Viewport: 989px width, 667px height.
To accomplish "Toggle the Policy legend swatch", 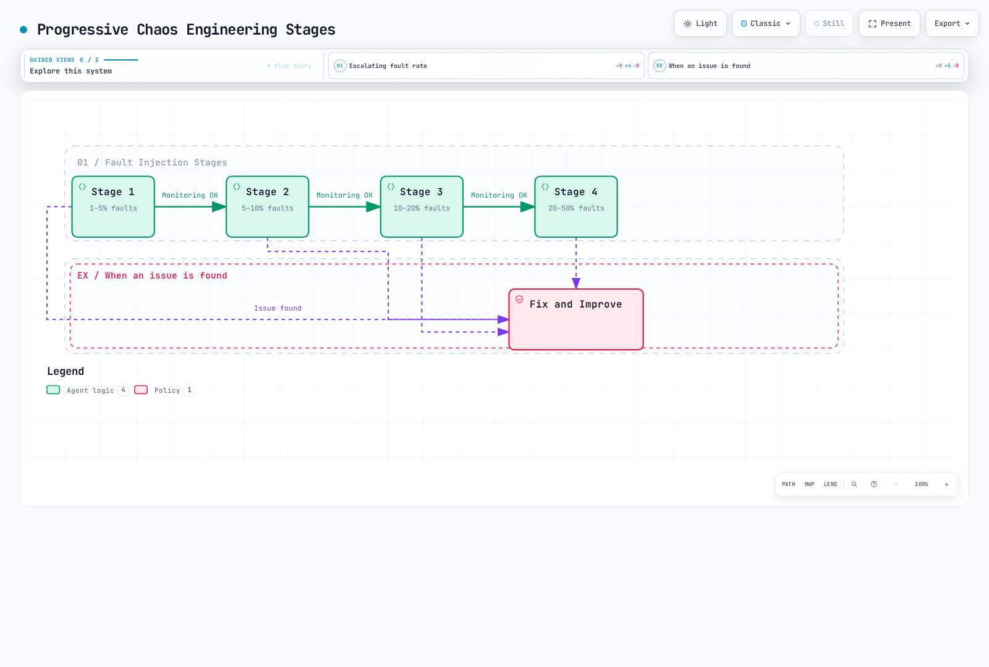I will [141, 390].
